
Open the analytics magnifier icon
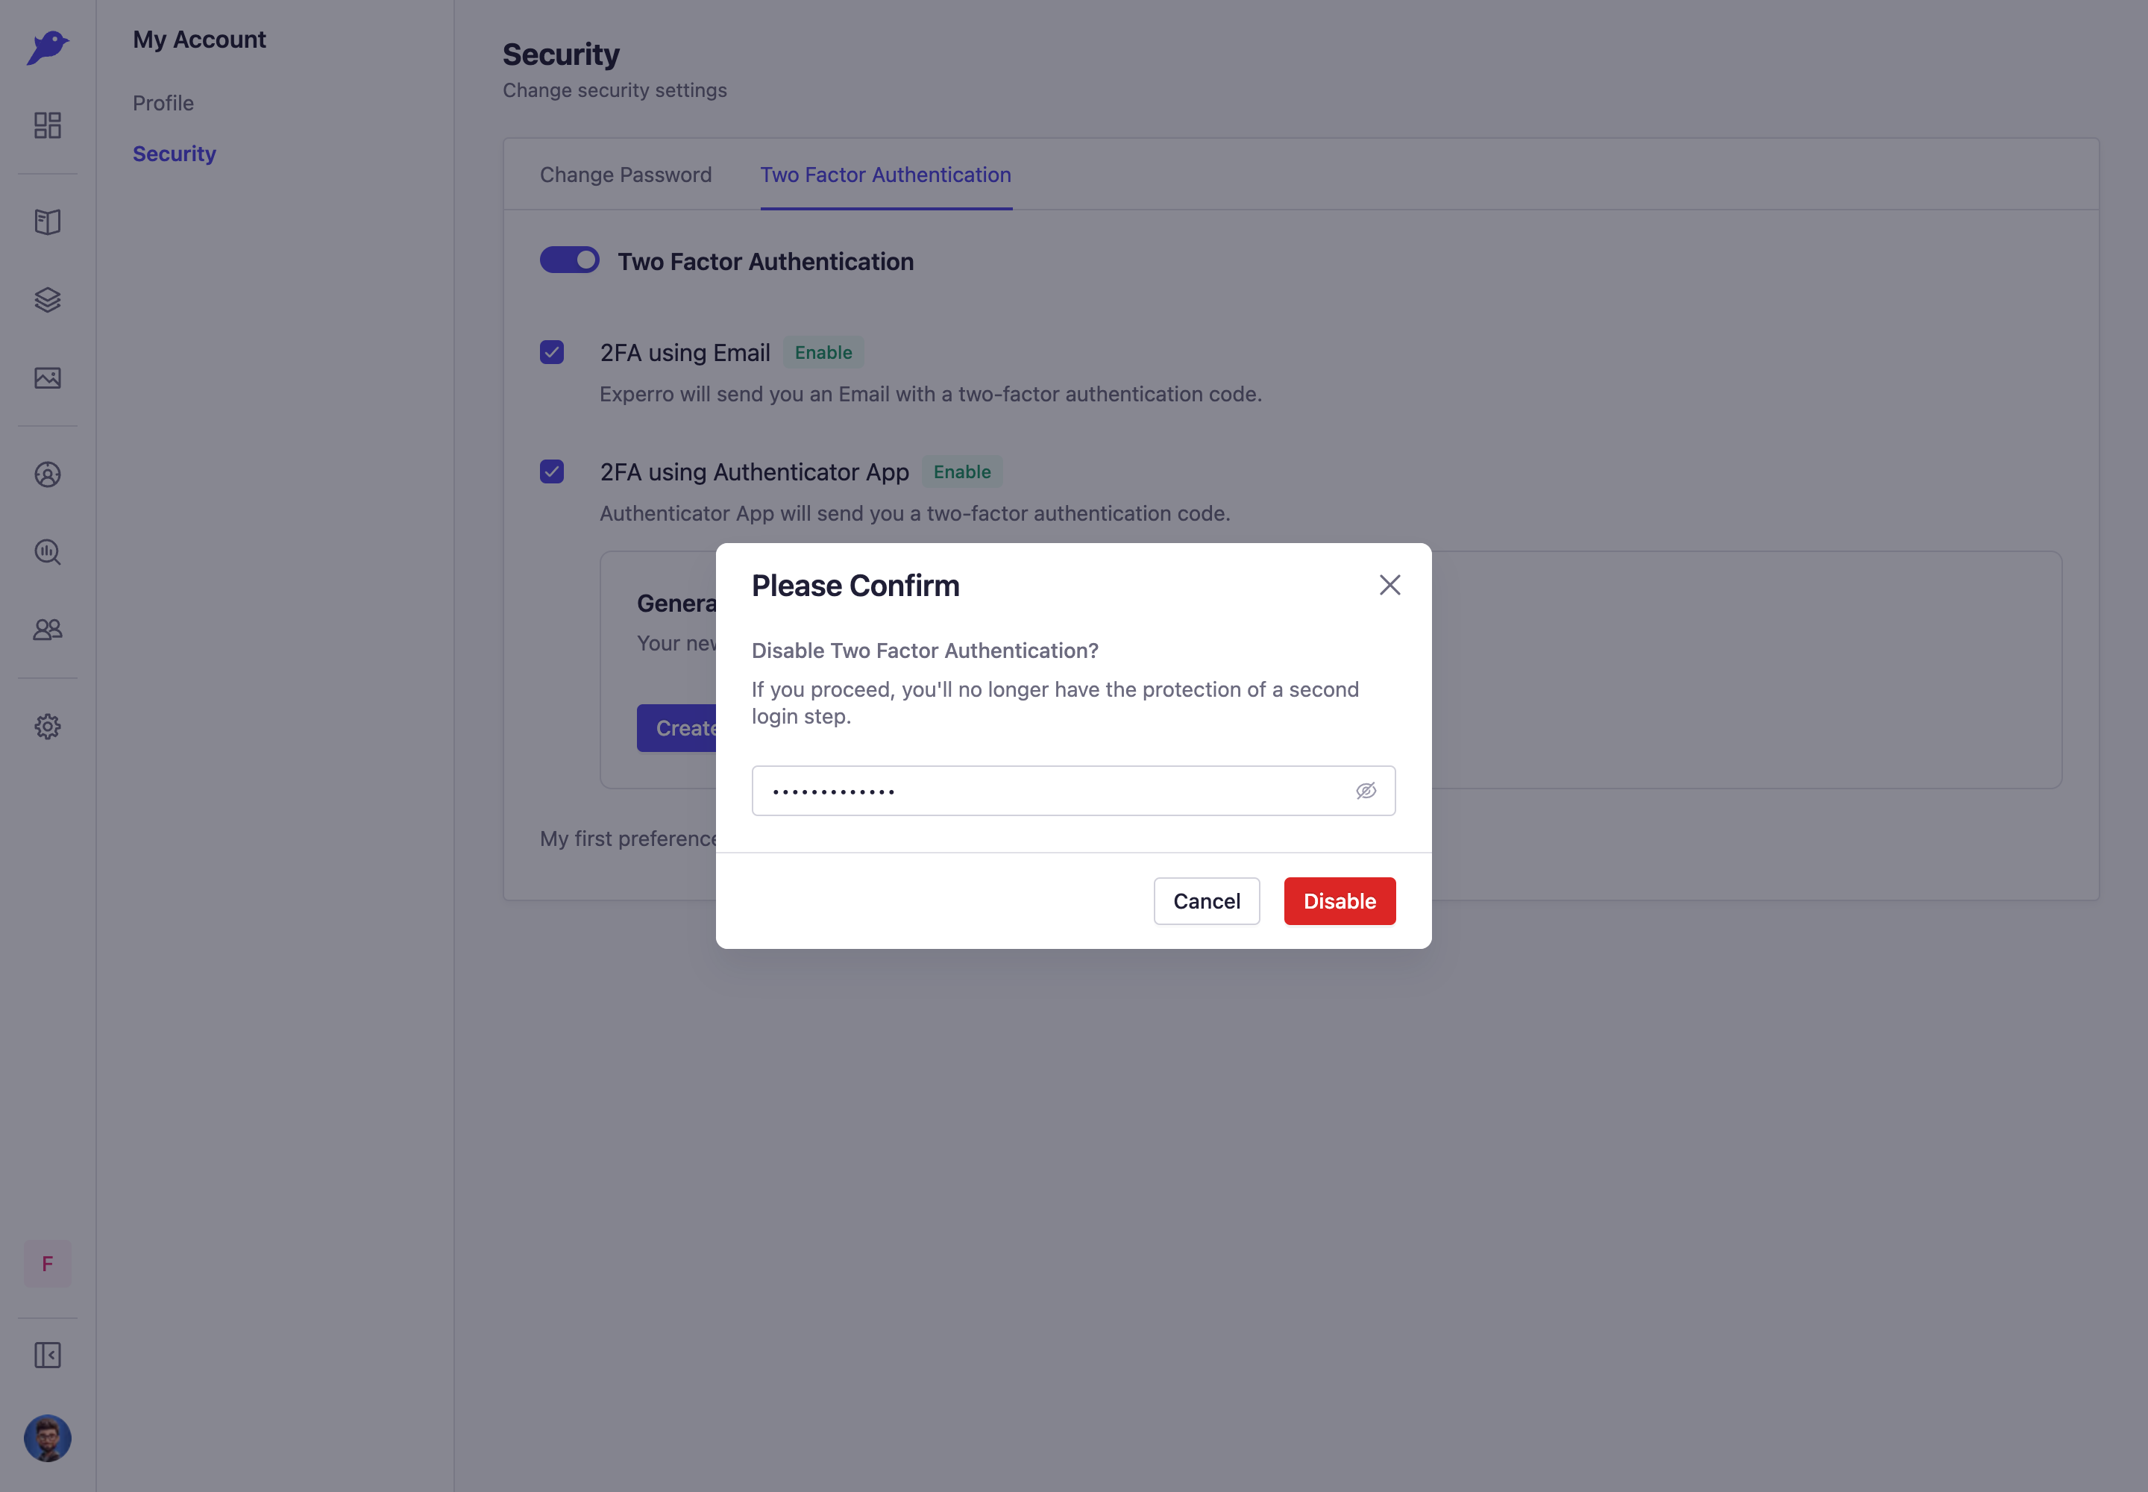(x=48, y=551)
